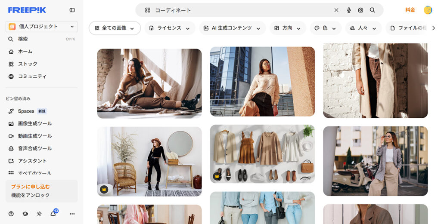This screenshot has width=441, height=224.
Task: Expand the 方向 filter dropdown
Action: 287,28
